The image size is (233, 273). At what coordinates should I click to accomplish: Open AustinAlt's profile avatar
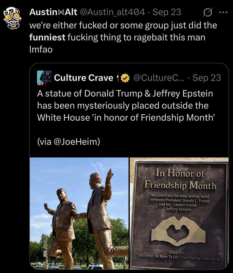point(13,18)
